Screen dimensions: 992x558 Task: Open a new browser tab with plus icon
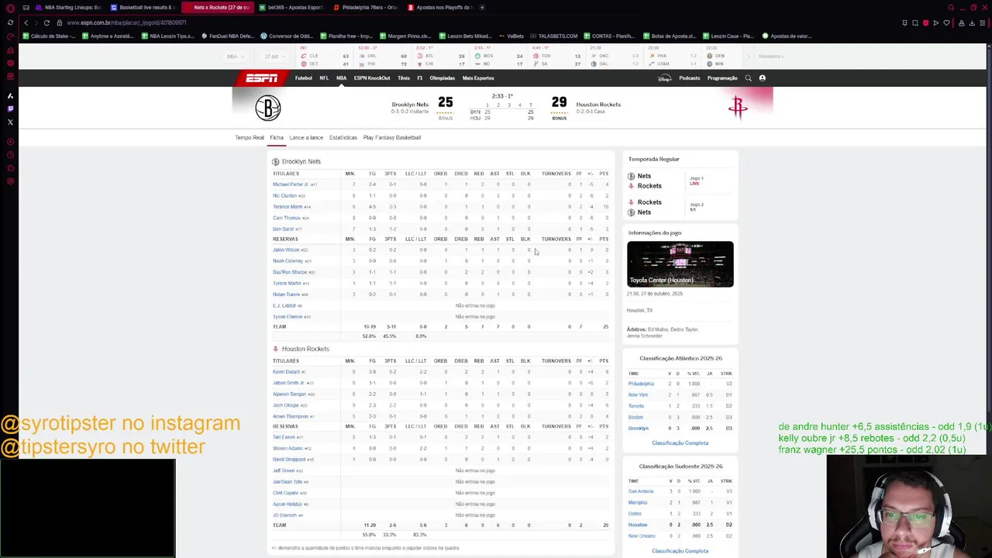(482, 8)
